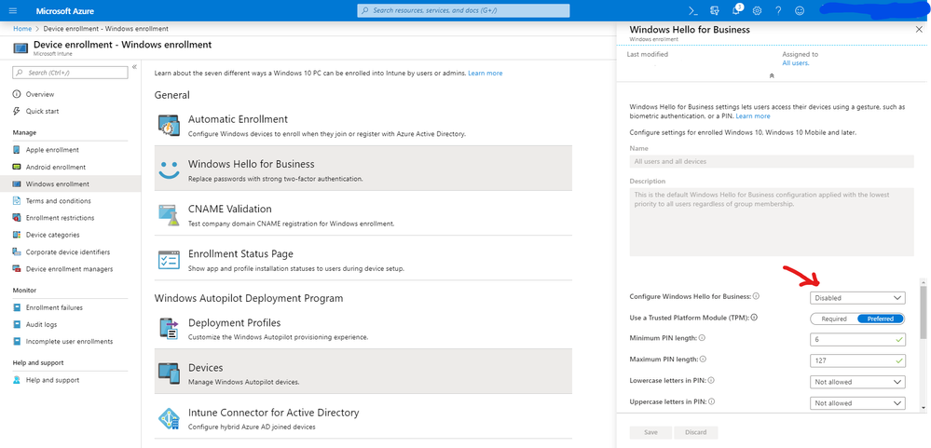Click the Android enrollment icon
931x448 pixels.
pyautogui.click(x=16, y=168)
